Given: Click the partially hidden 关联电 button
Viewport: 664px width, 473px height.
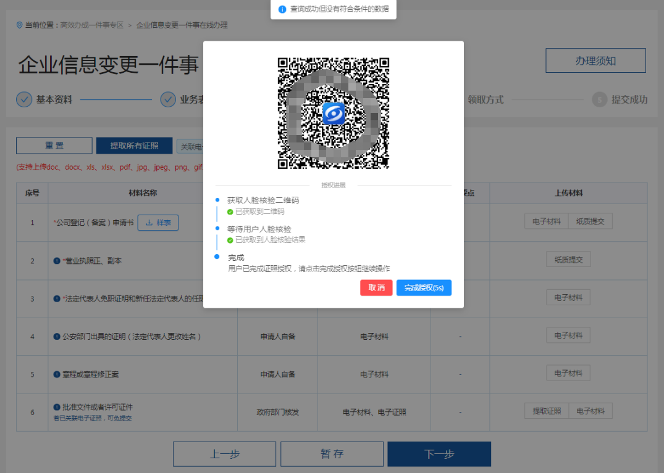Looking at the screenshot, I should tap(190, 146).
